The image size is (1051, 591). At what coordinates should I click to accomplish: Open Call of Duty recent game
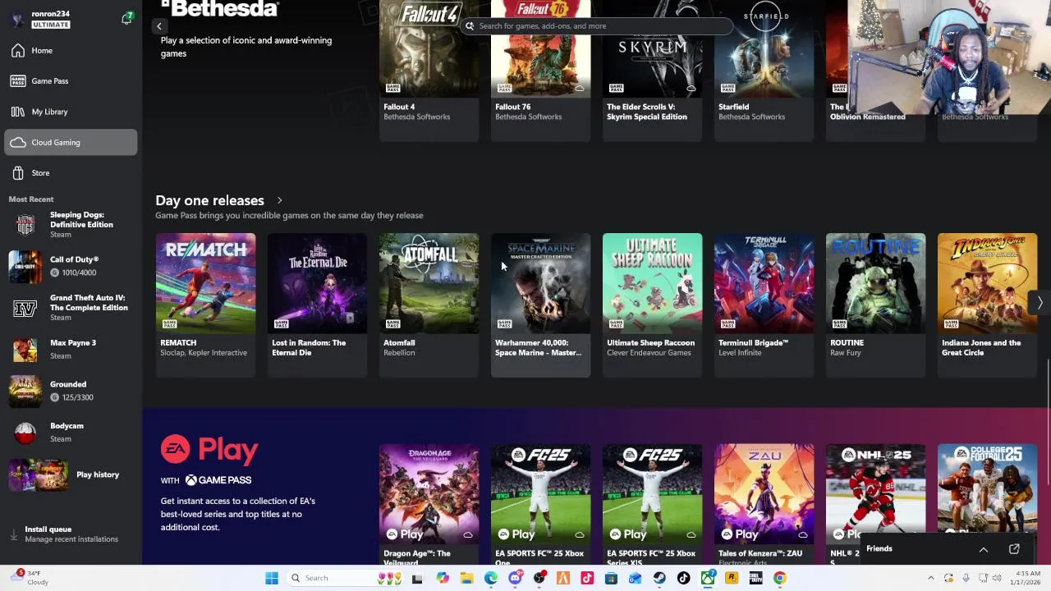coord(71,266)
